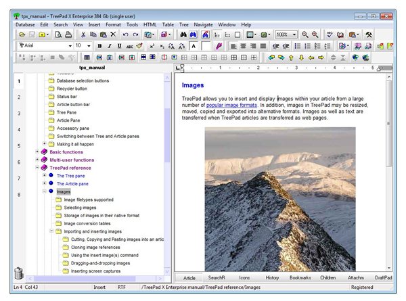Toggle right text alignment
The height and width of the screenshot is (301, 406).
(x=253, y=46)
